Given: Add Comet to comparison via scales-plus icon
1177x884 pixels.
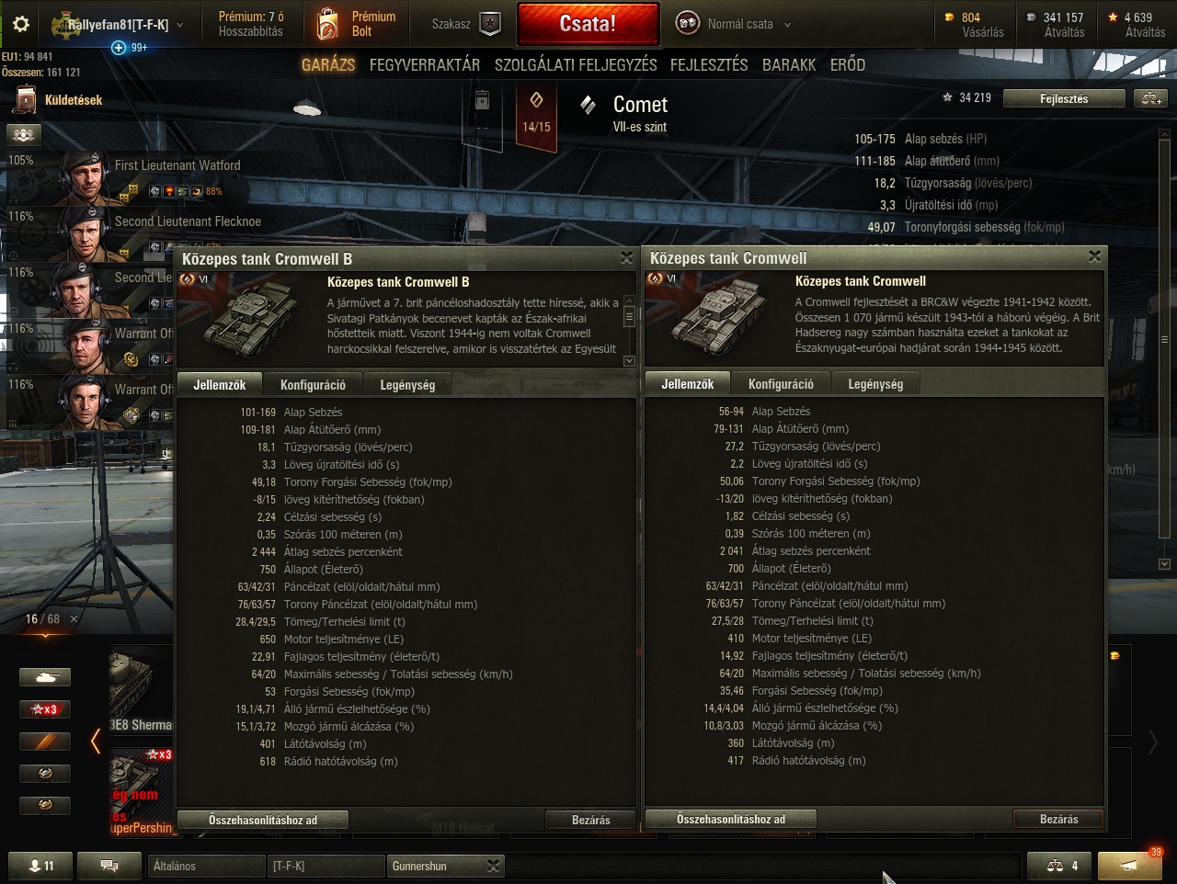Looking at the screenshot, I should tap(1150, 98).
